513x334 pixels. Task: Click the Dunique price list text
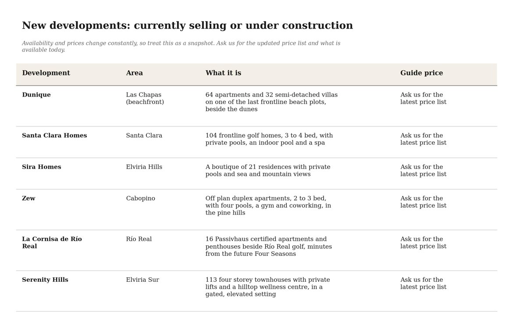pyautogui.click(x=424, y=98)
